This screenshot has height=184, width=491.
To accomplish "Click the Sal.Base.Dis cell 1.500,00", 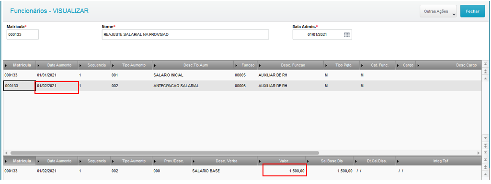I will (345, 171).
